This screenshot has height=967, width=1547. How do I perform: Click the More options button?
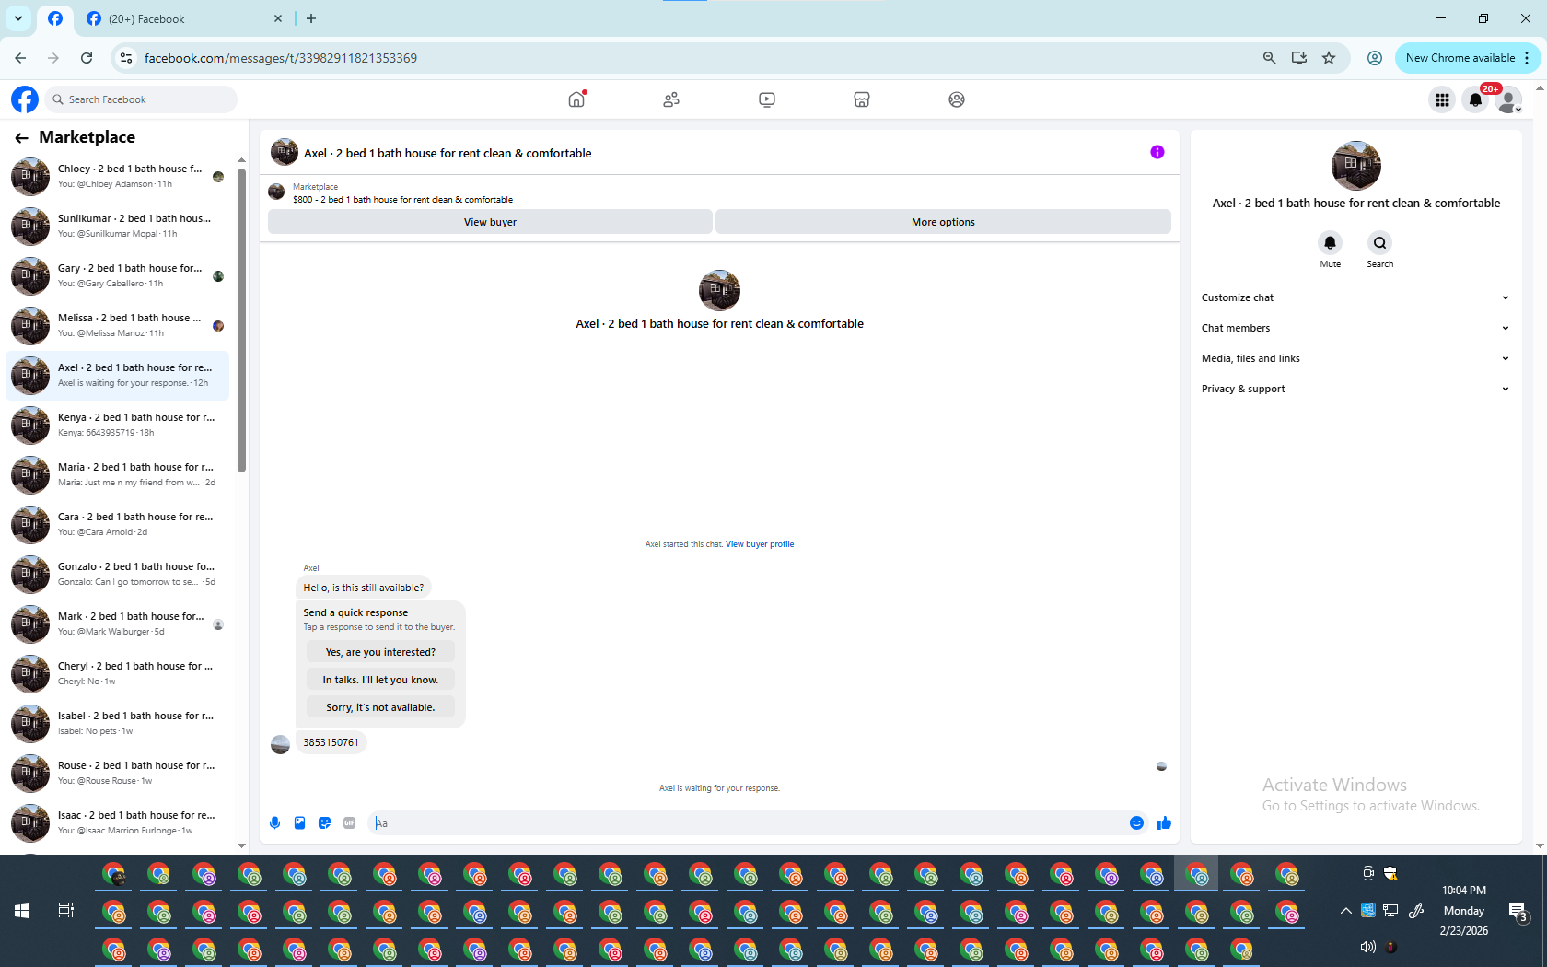coord(943,222)
